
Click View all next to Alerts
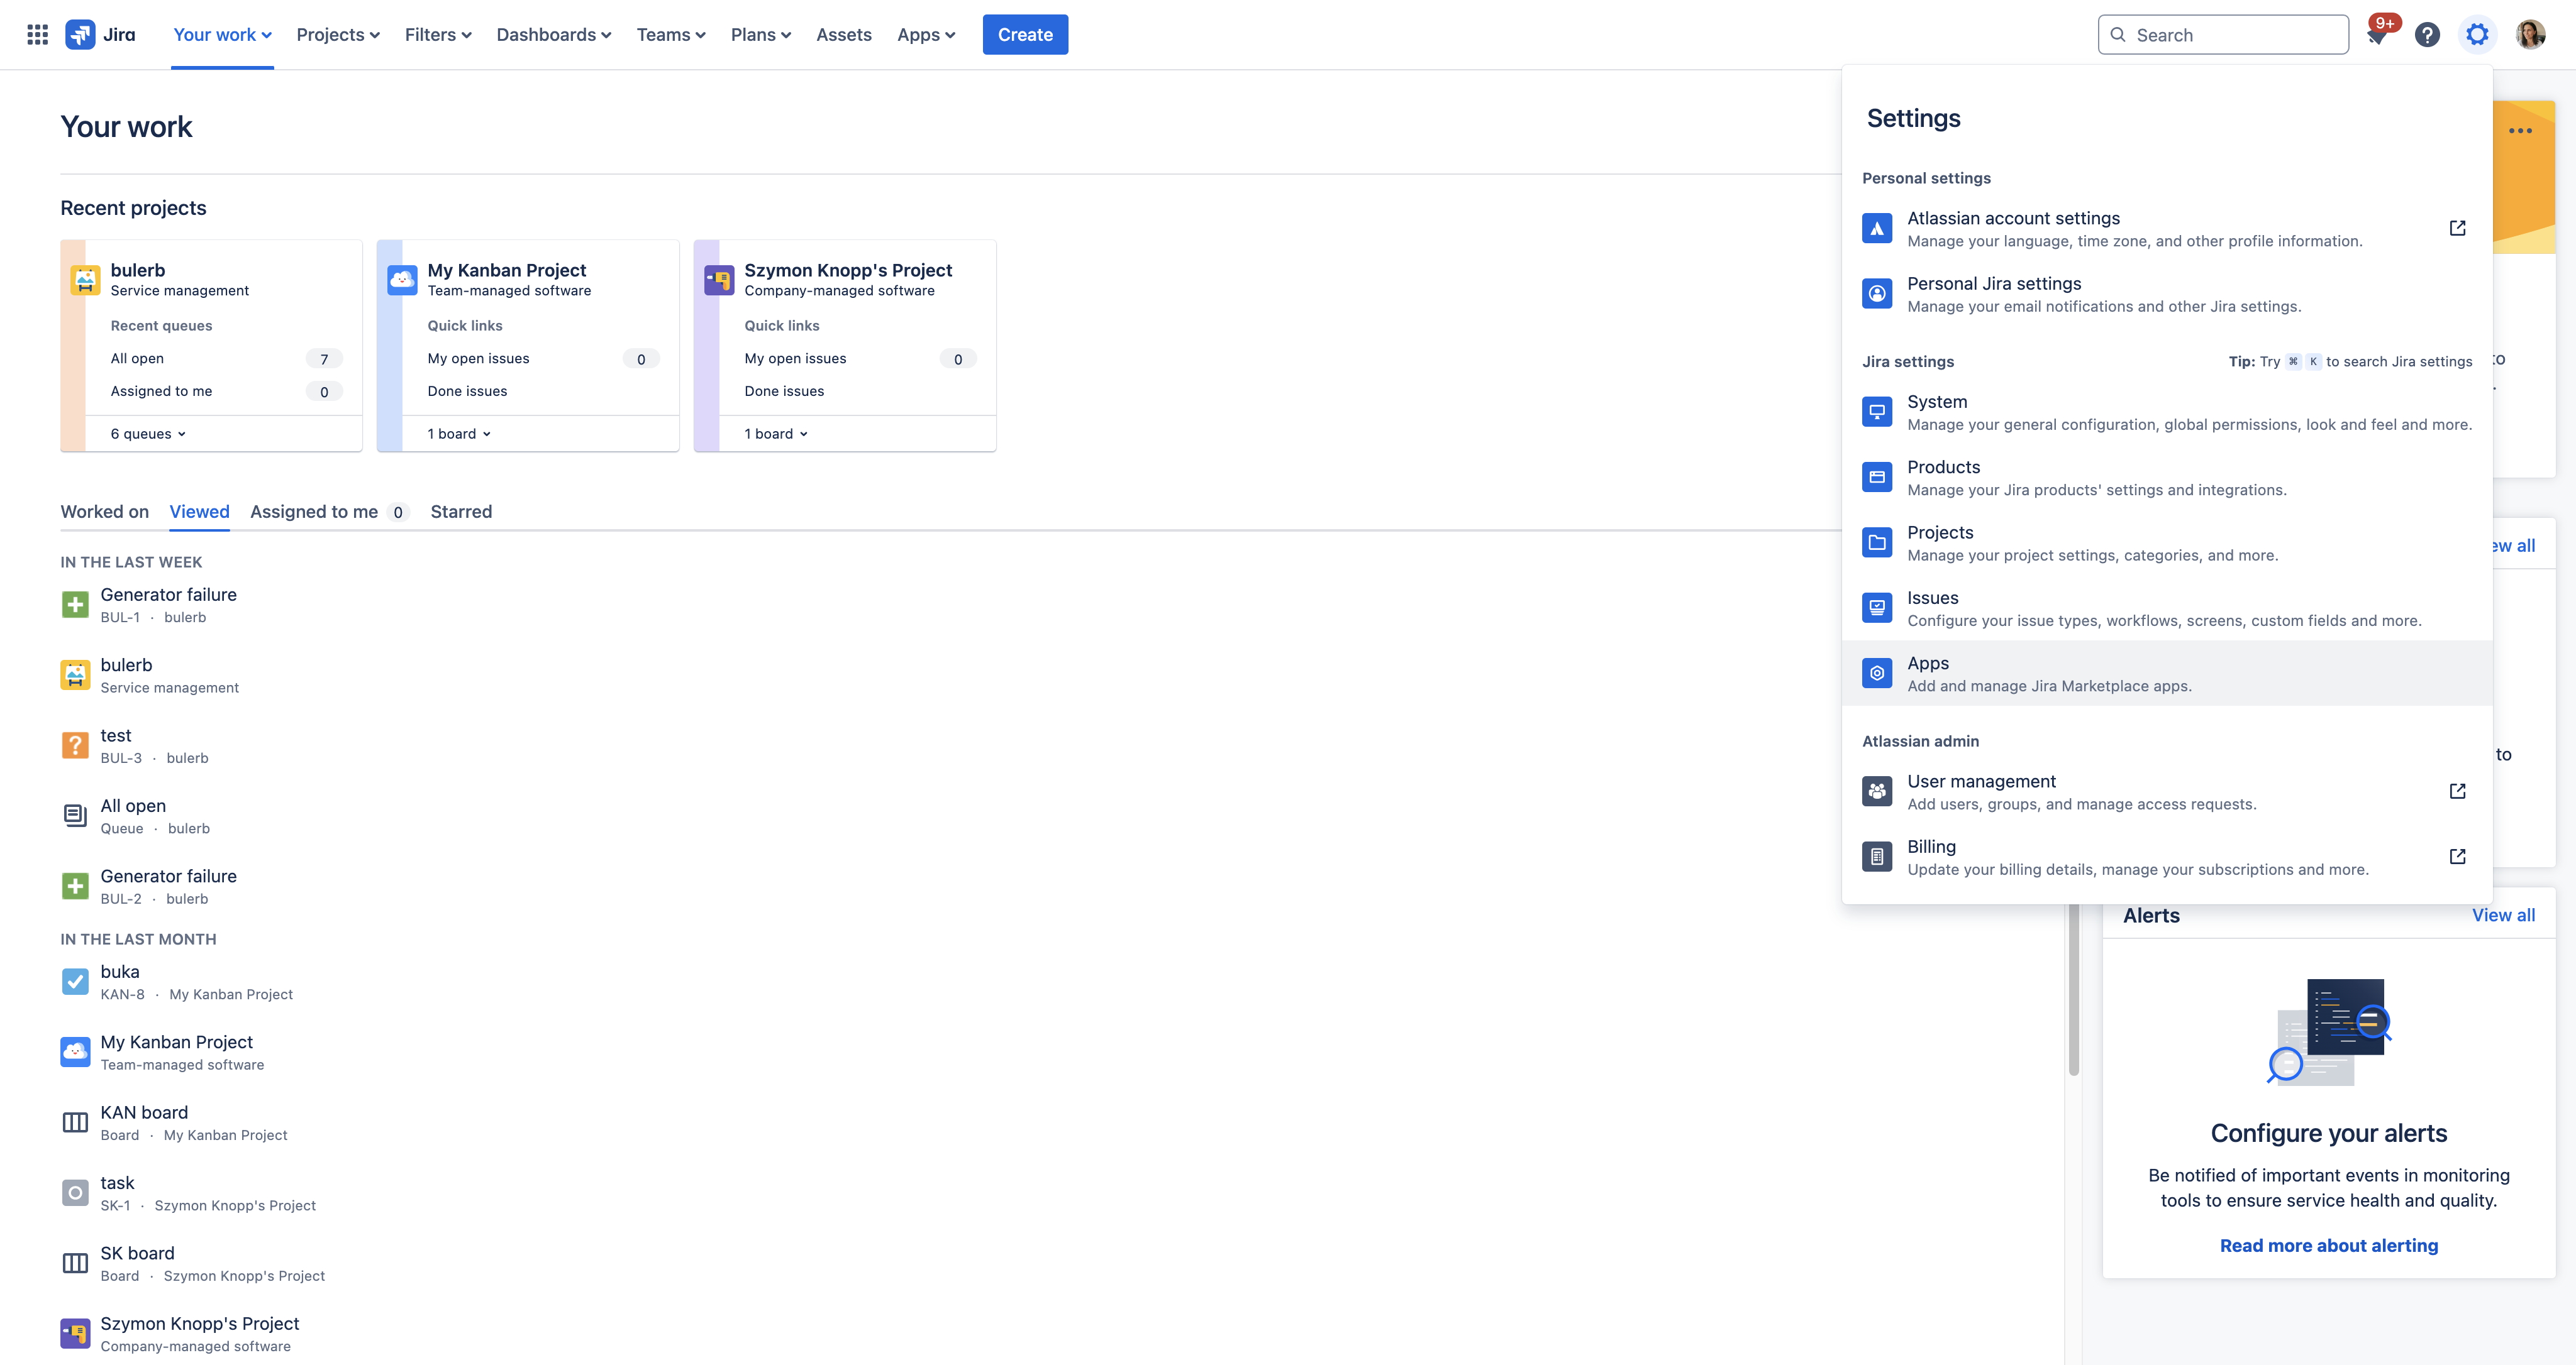coord(2503,915)
